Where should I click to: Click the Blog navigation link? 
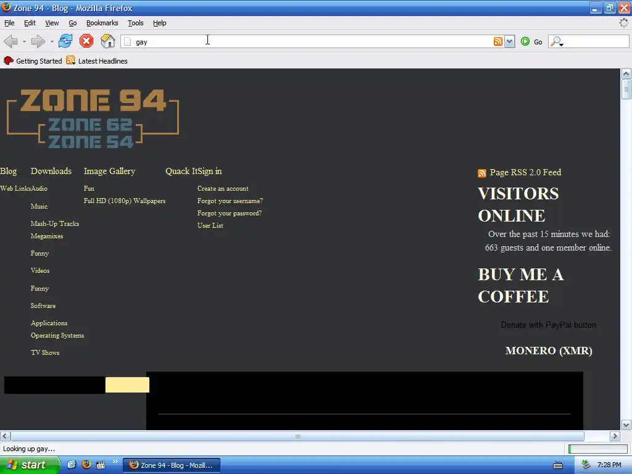click(x=9, y=172)
